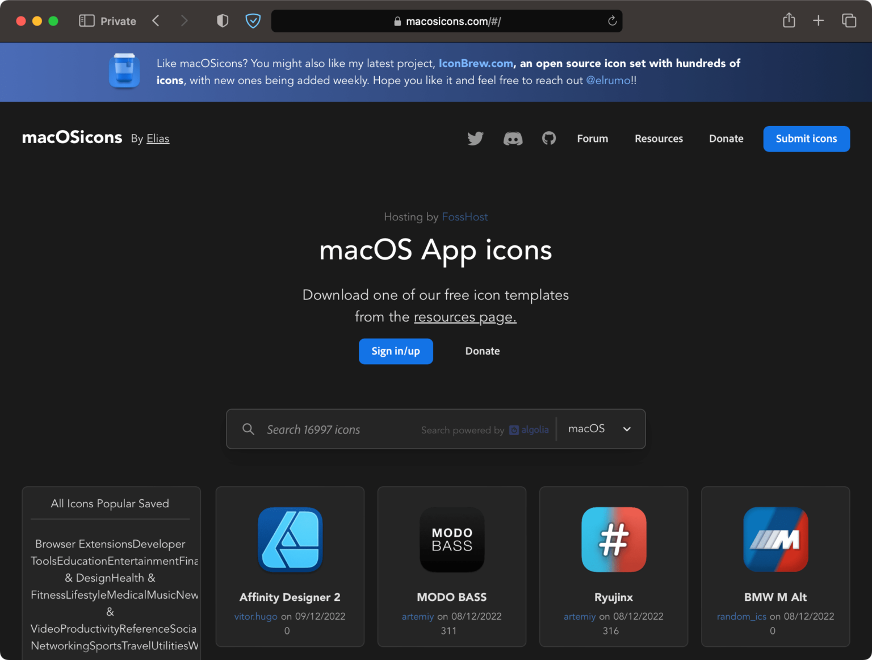872x660 pixels.
Task: Open the Safari Share menu icon
Action: point(789,20)
